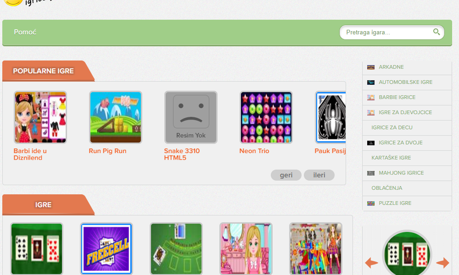Click the left orange carousel arrow
Image resolution: width=459 pixels, height=275 pixels.
click(x=371, y=263)
